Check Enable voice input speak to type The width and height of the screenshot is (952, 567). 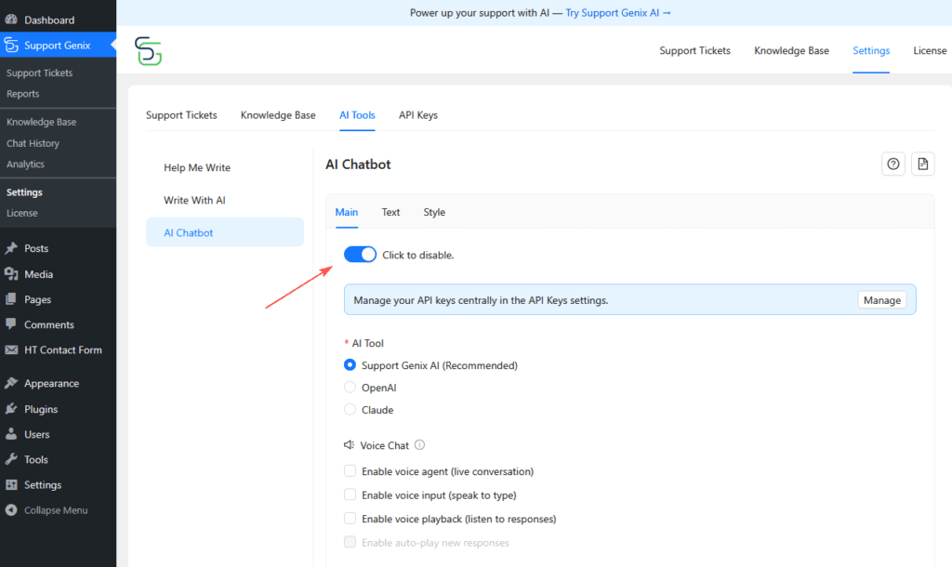tap(350, 495)
